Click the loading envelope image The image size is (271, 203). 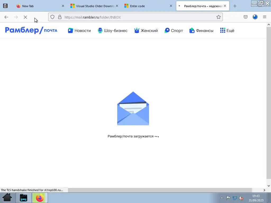133,108
